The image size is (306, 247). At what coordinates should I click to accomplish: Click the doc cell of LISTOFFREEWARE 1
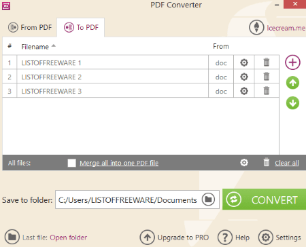pos(221,63)
